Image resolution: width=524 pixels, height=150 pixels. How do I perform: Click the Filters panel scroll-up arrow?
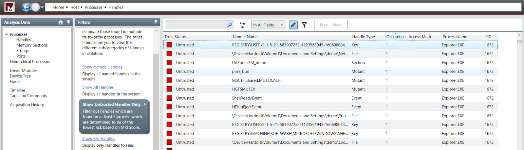pos(156,31)
